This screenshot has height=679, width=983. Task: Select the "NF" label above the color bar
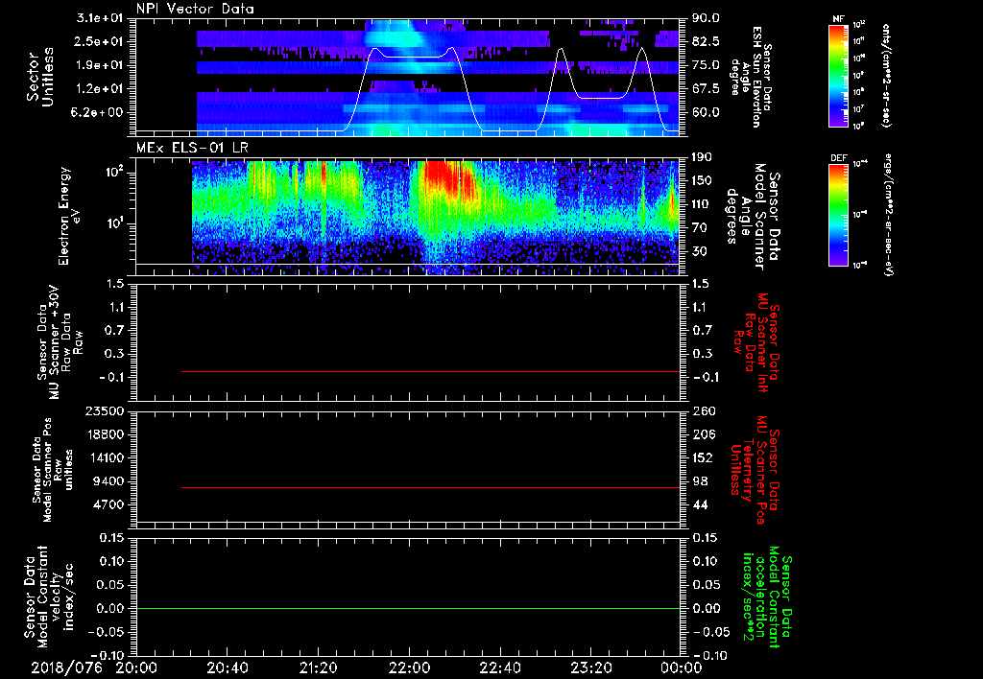(x=837, y=19)
